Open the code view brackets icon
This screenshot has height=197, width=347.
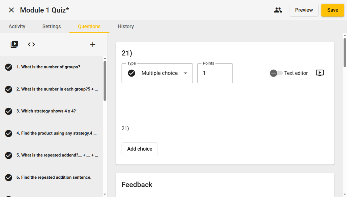point(32,44)
